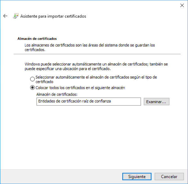Focus the certificate store text field
The image size is (188, 184).
coord(88,102)
